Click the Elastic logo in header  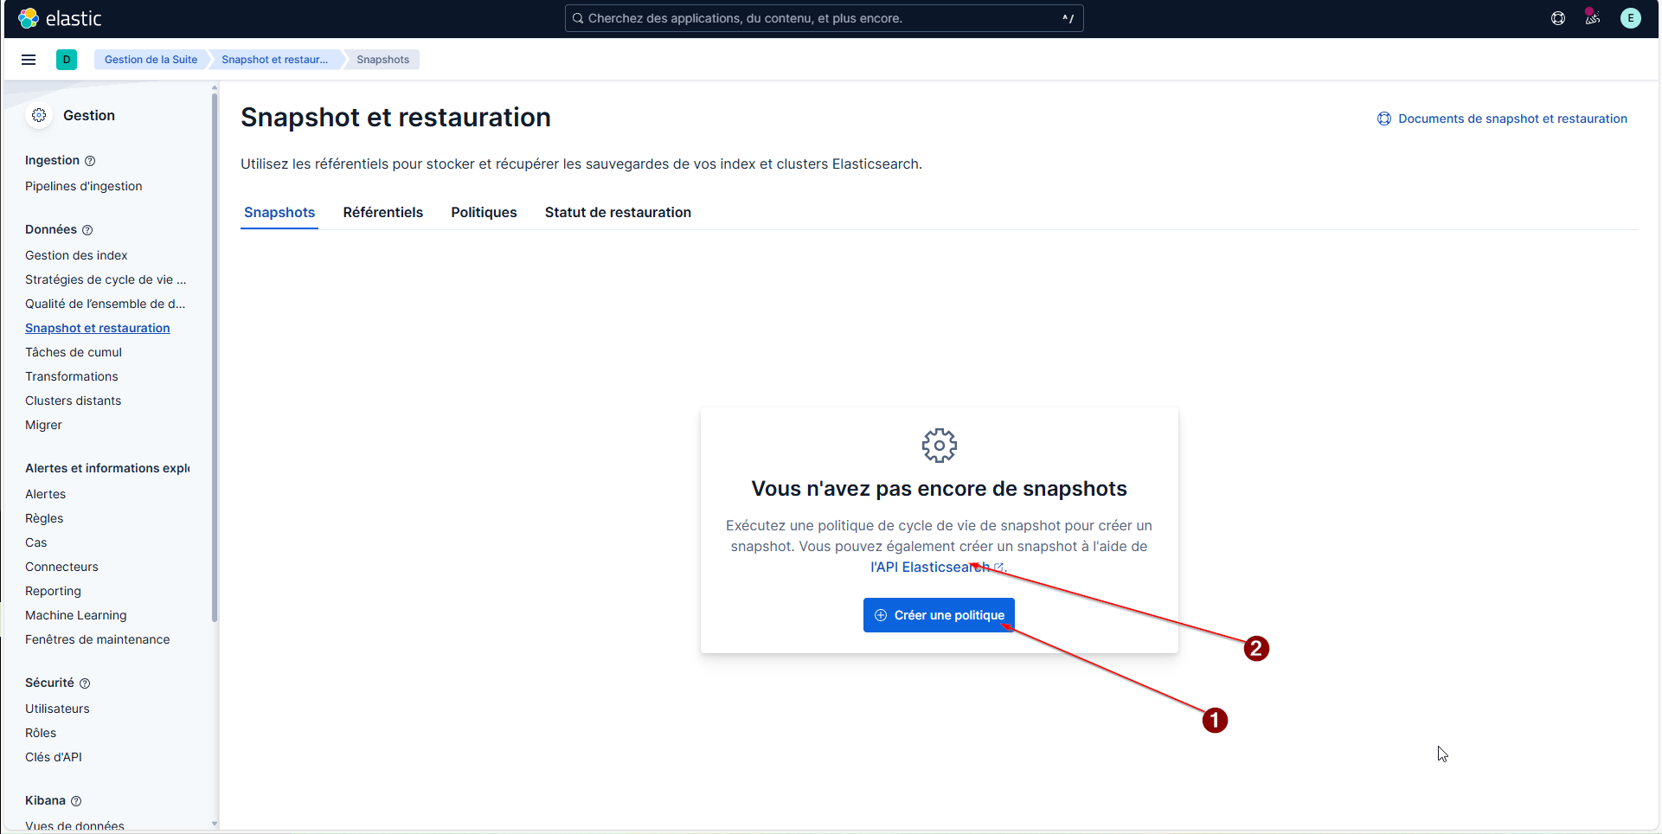[x=59, y=18]
